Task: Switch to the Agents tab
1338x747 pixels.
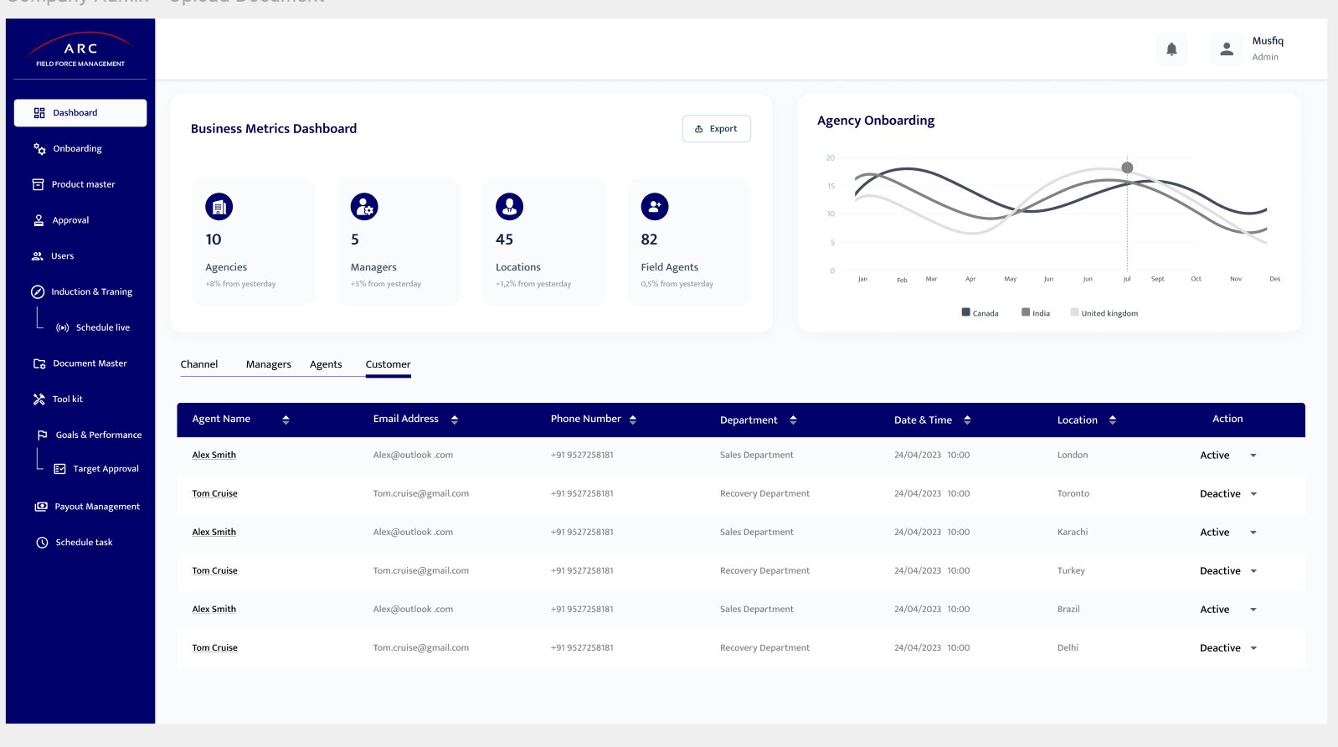Action: pyautogui.click(x=326, y=364)
